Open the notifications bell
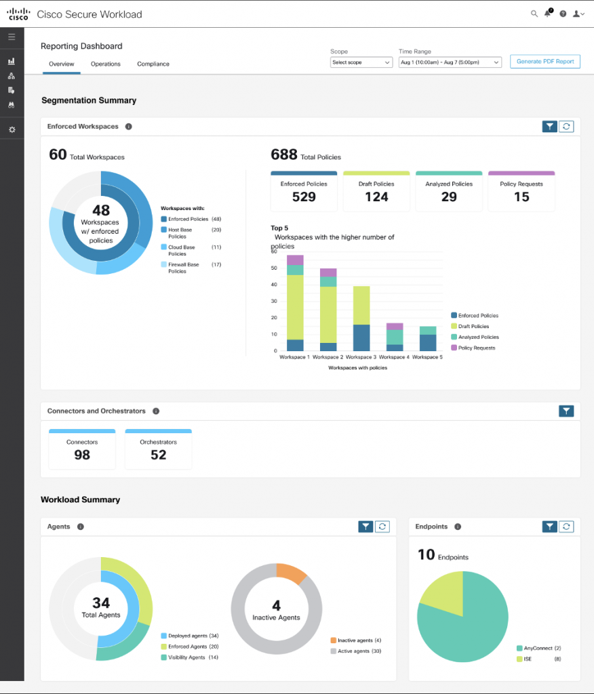The width and height of the screenshot is (594, 694). tap(548, 14)
